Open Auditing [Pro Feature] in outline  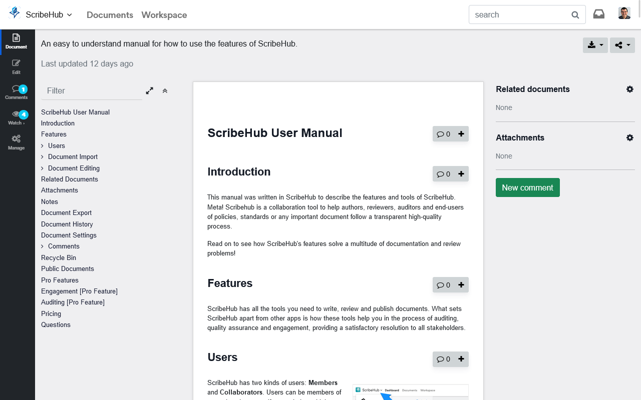point(73,302)
